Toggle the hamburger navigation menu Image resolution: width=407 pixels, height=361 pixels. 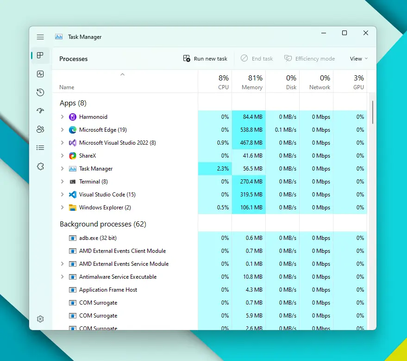40,37
